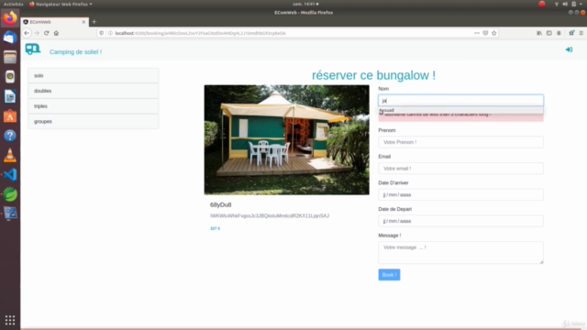Open the Navigateur Web Firefox app menu
Screen dimensions: 587x330
tap(61, 4)
